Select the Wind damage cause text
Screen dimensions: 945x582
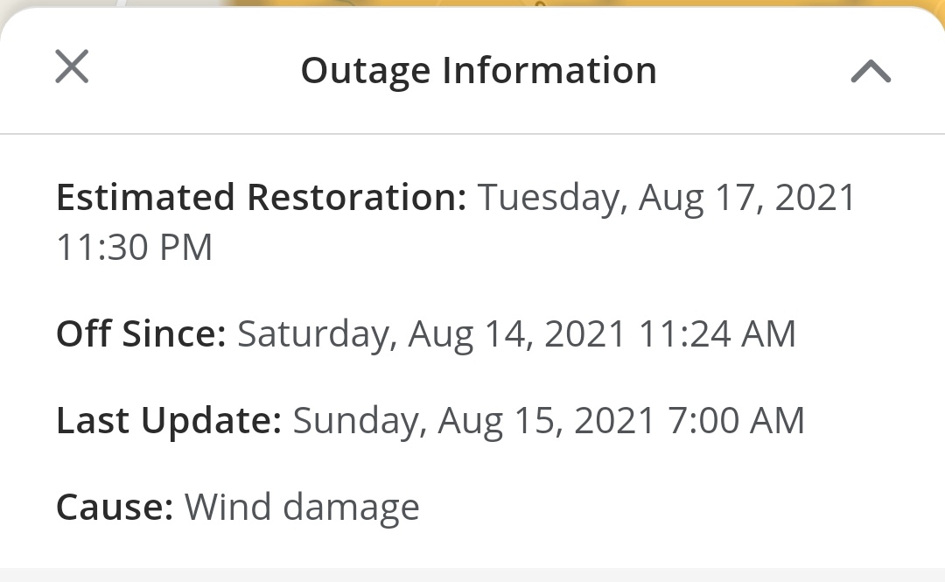click(302, 508)
